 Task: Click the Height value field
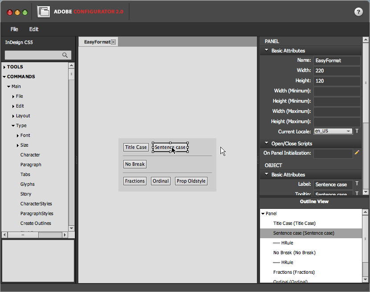click(337, 81)
